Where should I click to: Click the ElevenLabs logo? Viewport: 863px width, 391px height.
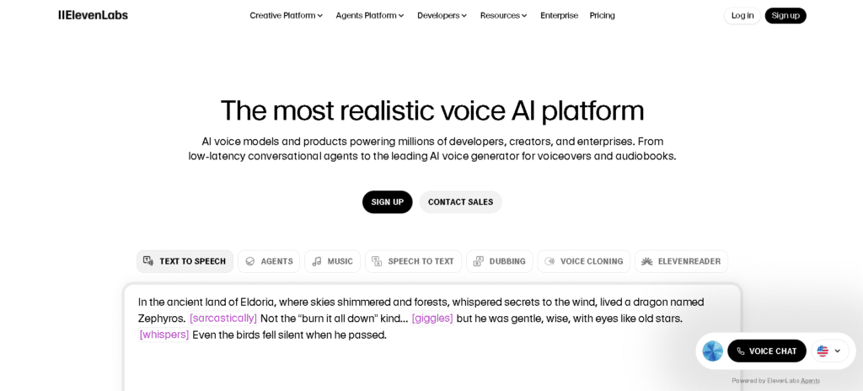(x=93, y=15)
